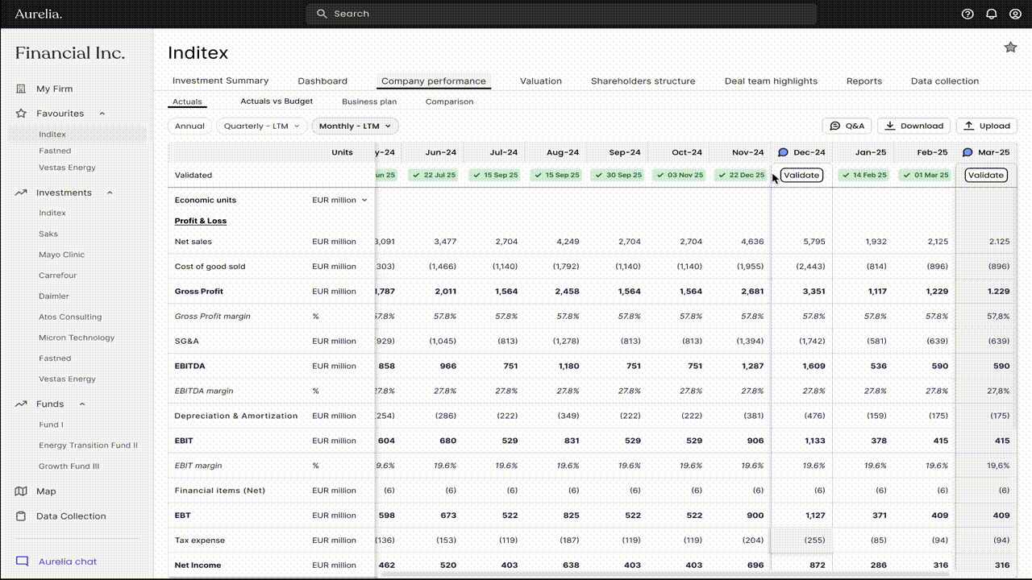Select the Annual period filter
1032x580 pixels.
pos(189,126)
